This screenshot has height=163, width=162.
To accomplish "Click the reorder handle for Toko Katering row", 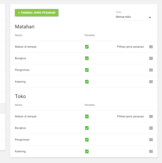I will (151, 151).
